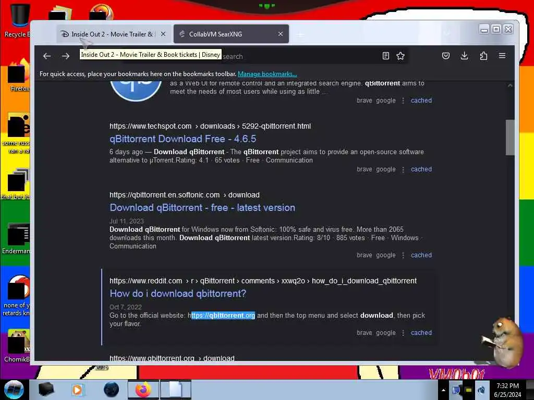Open a new tab with plus button

click(x=300, y=34)
